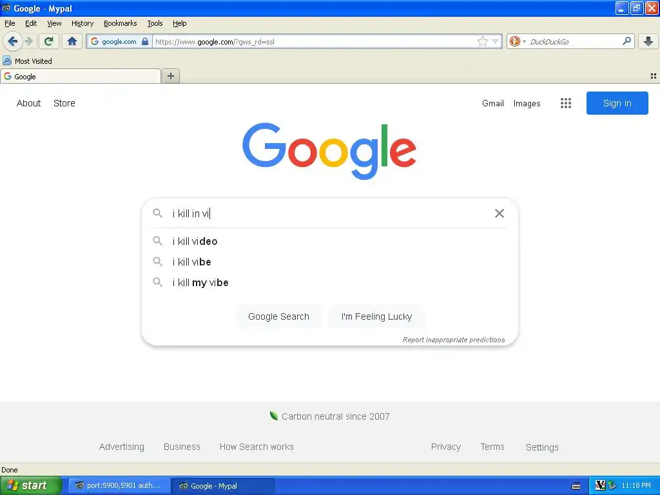This screenshot has height=495, width=660.
Task: Open the View menu
Action: (x=54, y=23)
